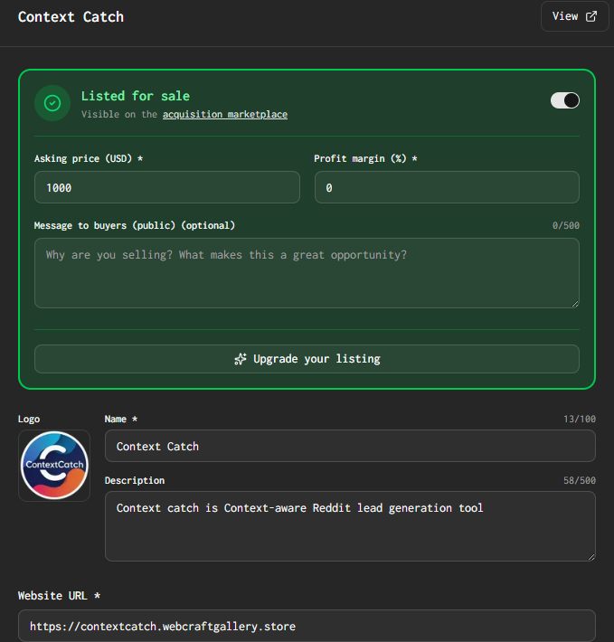Click the sparkle icon on upgrade button

click(x=241, y=359)
